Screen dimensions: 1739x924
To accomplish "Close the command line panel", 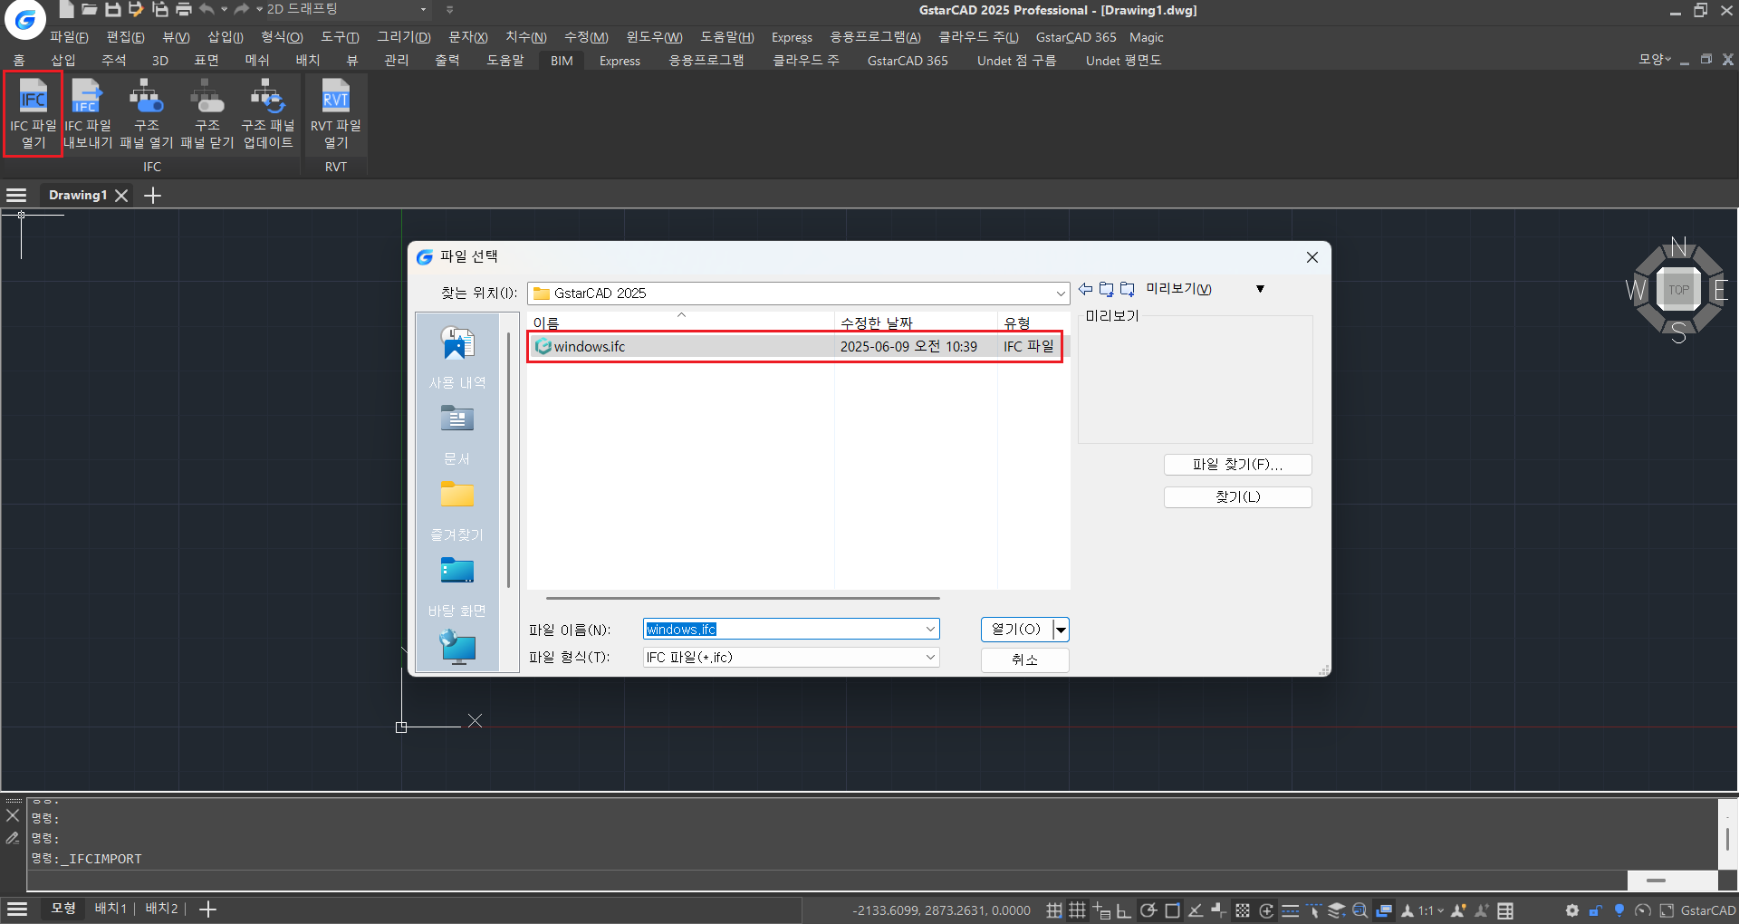I will click(x=13, y=815).
